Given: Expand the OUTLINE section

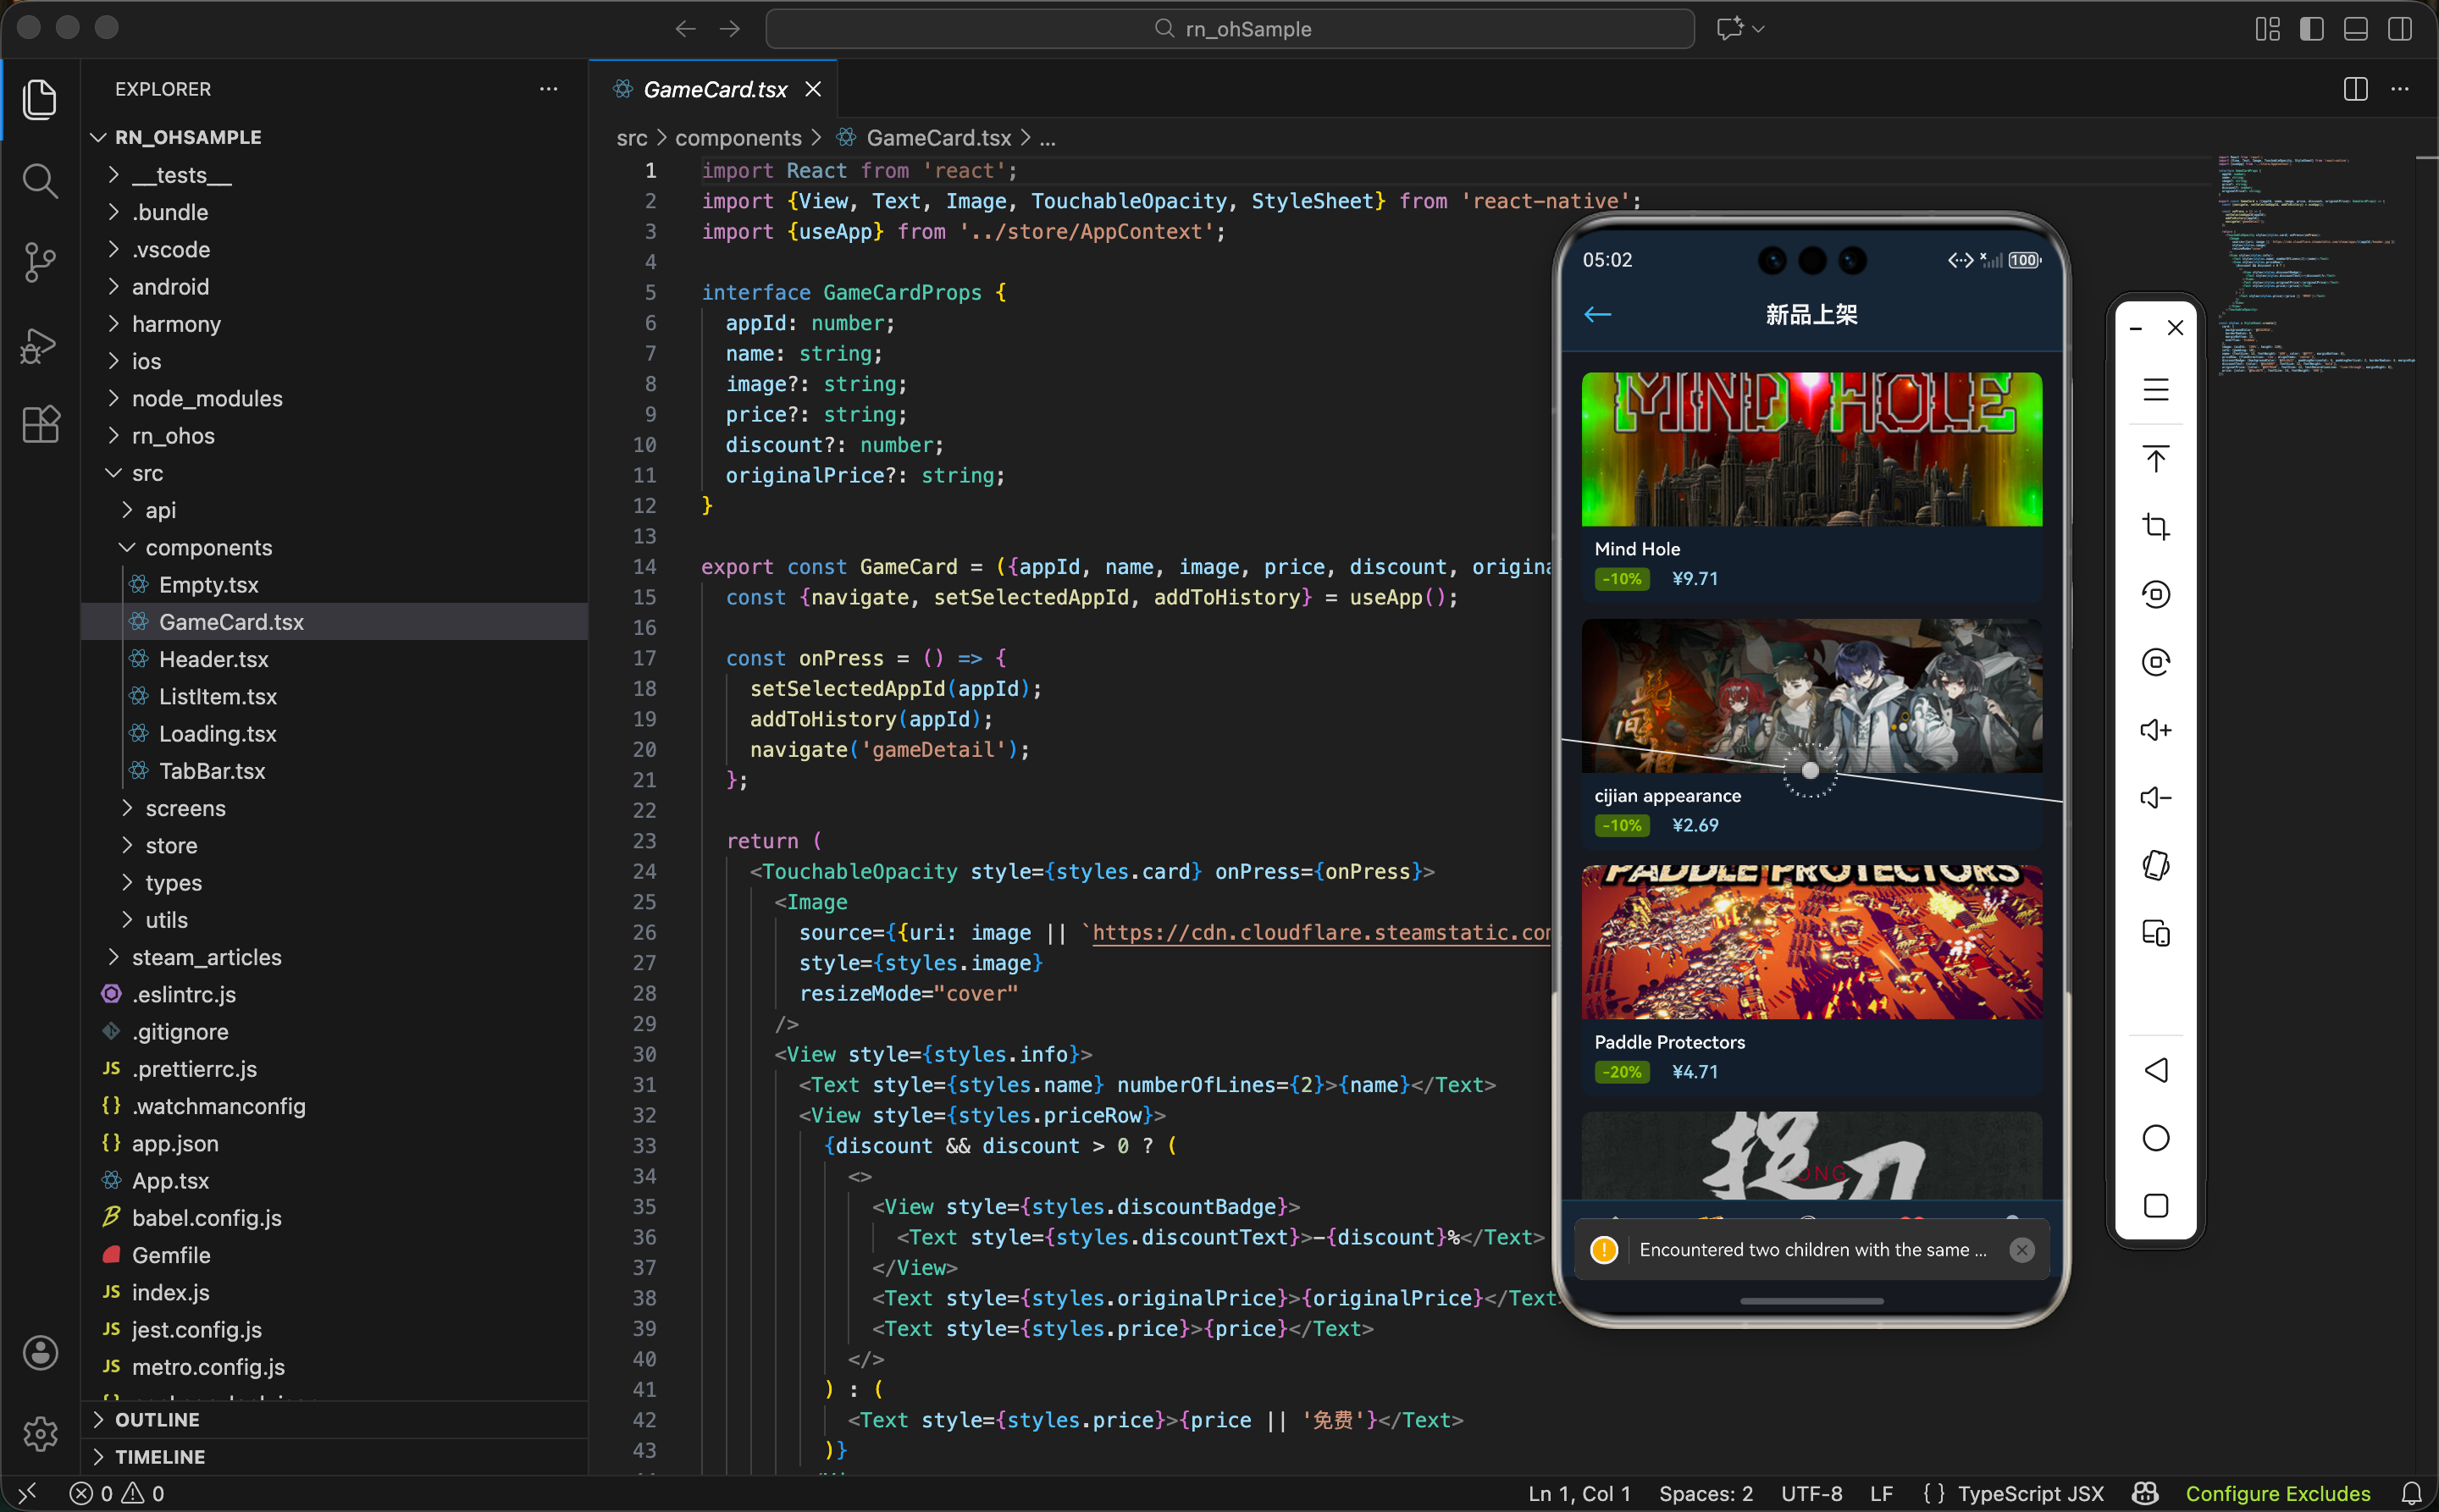Looking at the screenshot, I should click(x=157, y=1419).
